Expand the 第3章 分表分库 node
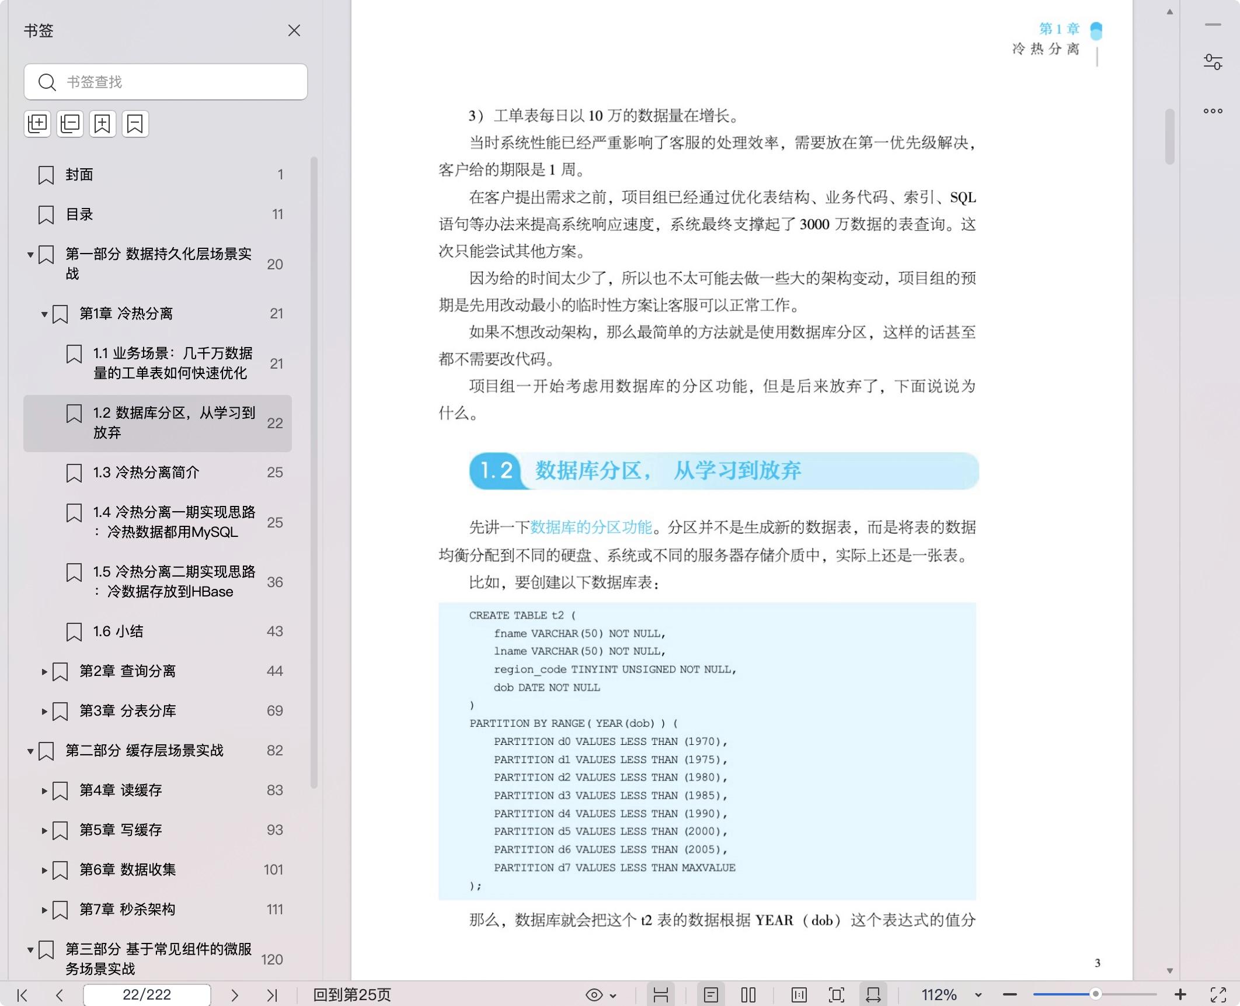 coord(44,712)
